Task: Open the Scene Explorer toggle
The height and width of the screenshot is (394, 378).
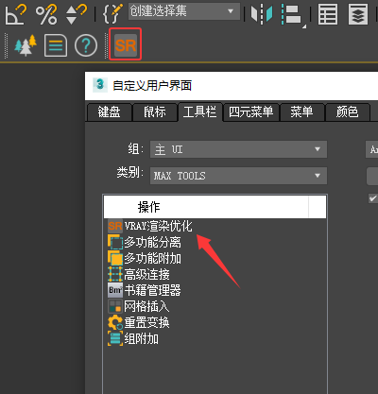Action: (x=328, y=14)
